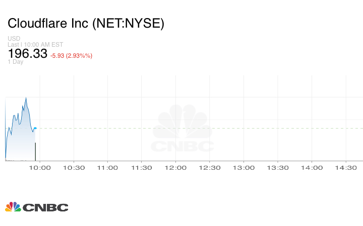Click the 11:00 time axis label
The height and width of the screenshot is (226, 363).
(x=107, y=168)
